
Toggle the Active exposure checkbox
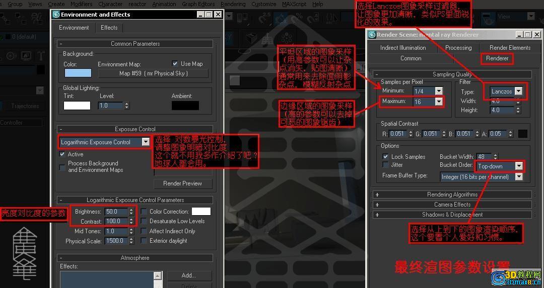[62, 154]
